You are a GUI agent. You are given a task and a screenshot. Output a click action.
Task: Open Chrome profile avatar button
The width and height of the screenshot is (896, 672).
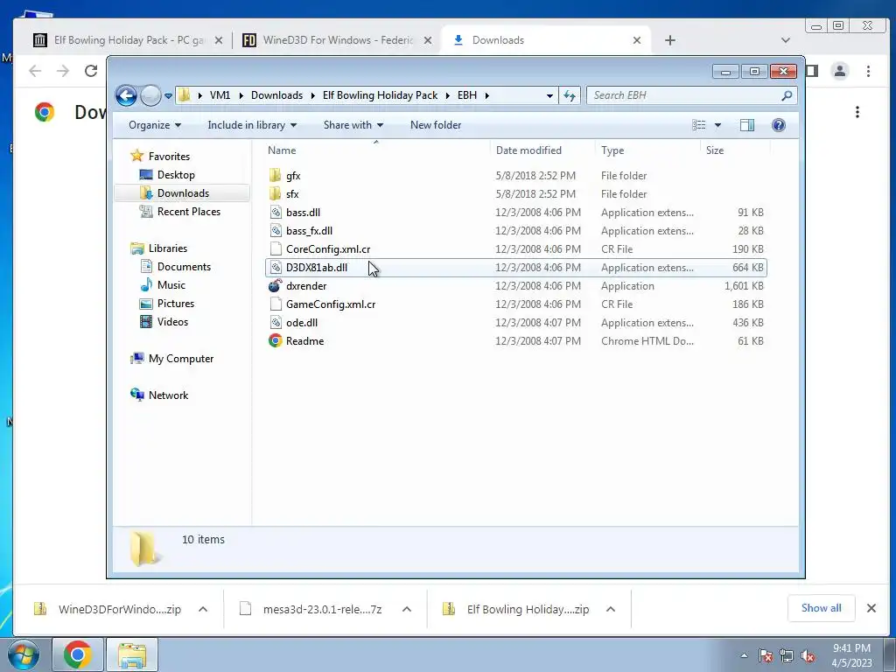[840, 71]
